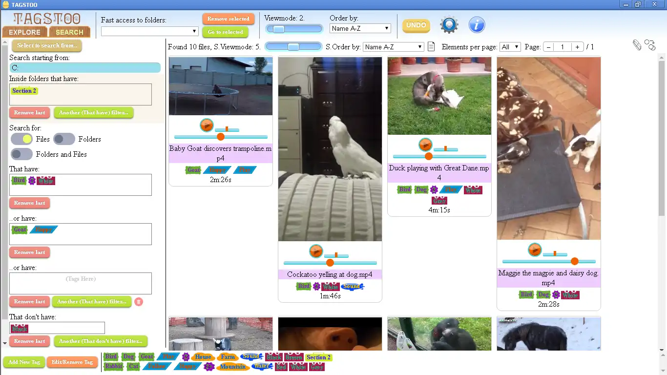Click the UNDO button
667x375 pixels.
click(416, 25)
